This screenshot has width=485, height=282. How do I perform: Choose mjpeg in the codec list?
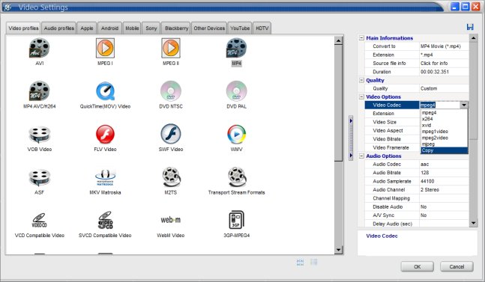point(445,144)
